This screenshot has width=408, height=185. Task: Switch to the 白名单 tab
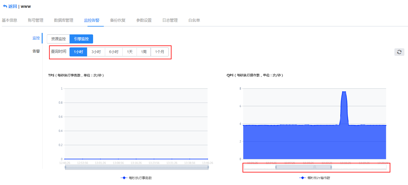point(194,21)
